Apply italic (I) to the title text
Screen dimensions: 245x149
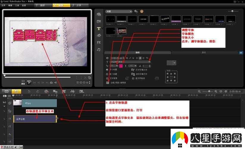tap(130, 58)
